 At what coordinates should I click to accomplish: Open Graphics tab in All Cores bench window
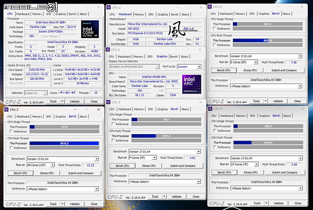tap(61, 116)
